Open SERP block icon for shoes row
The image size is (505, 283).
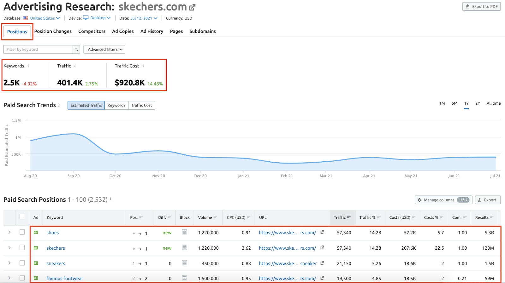pyautogui.click(x=185, y=232)
